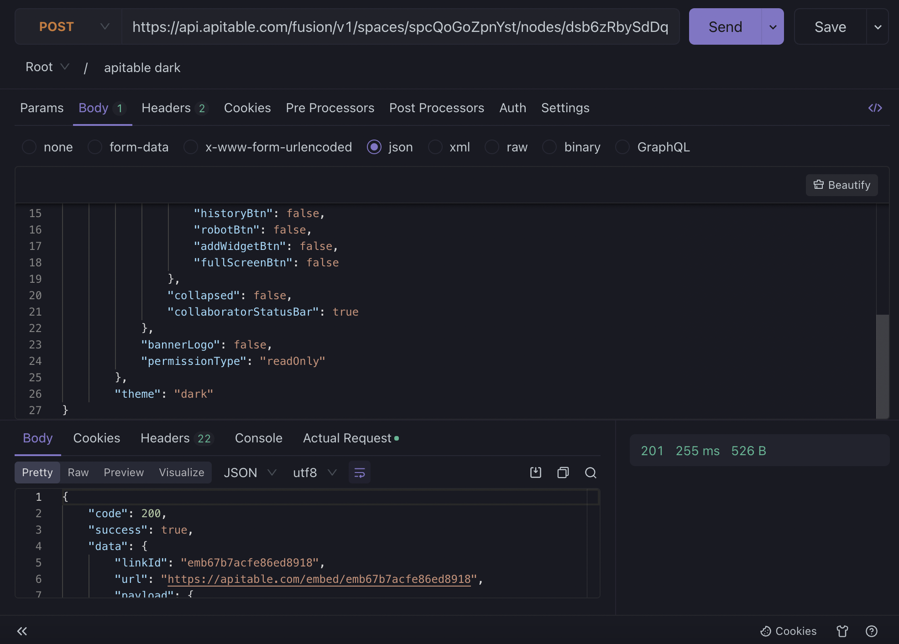Screen dimensions: 899x644
Task: Open the skin theme shirt icon
Action: click(x=842, y=631)
